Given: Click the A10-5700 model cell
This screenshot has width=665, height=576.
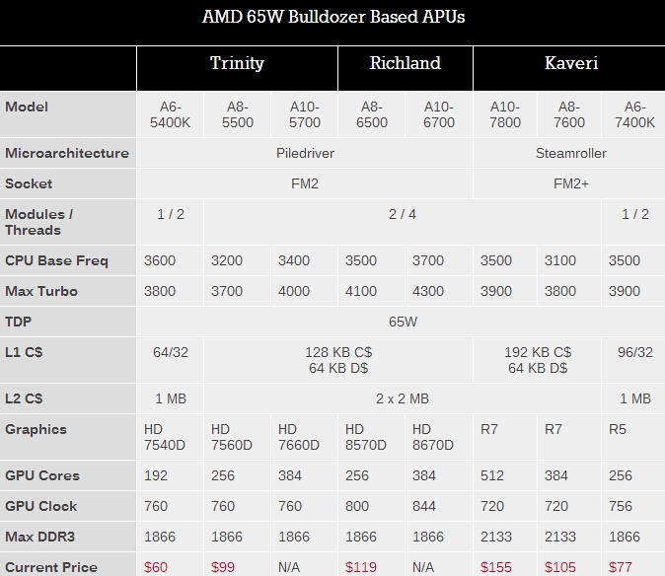Looking at the screenshot, I should [x=305, y=114].
